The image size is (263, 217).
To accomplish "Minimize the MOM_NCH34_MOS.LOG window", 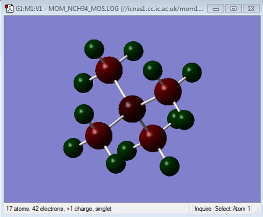I will click(x=216, y=9).
